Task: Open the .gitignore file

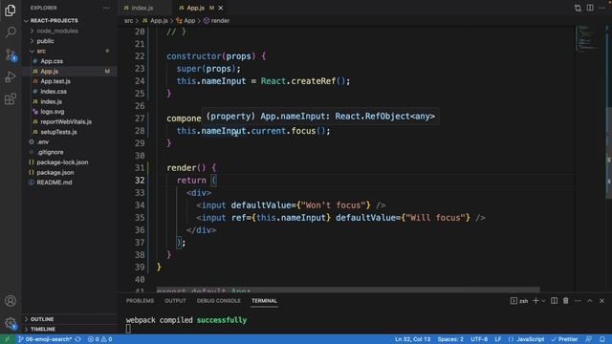Action: click(x=50, y=152)
